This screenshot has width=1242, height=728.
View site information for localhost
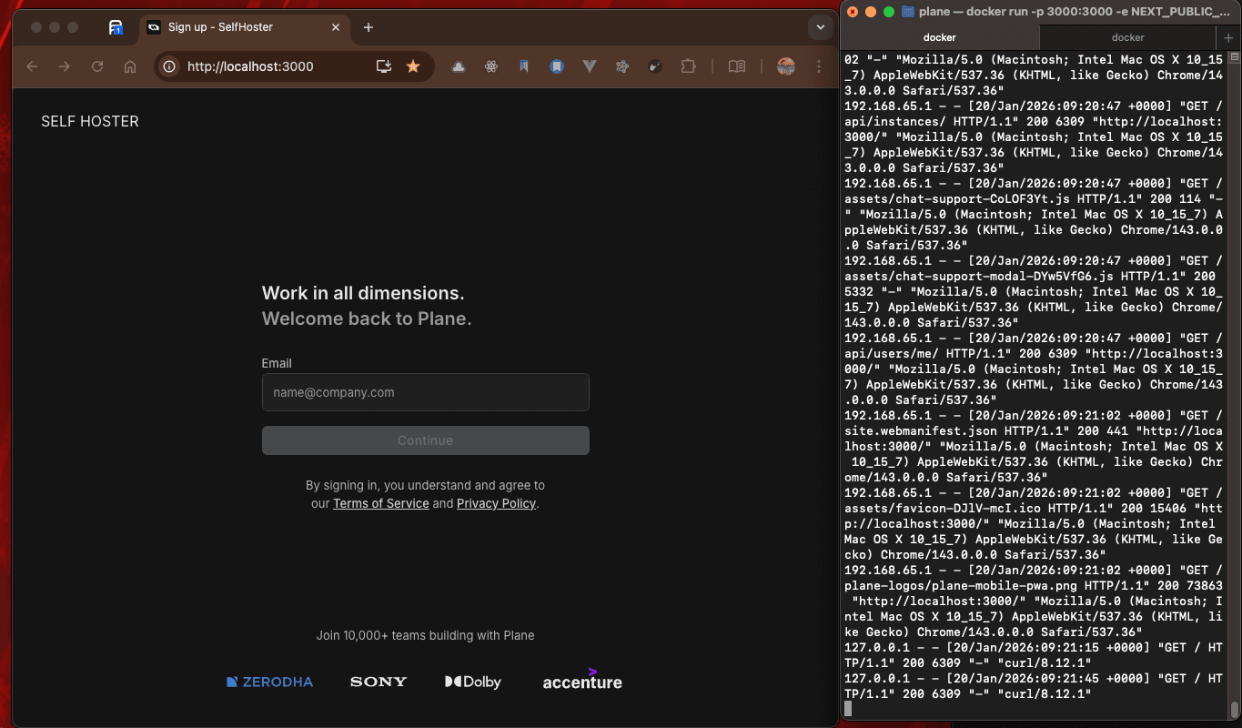coord(168,66)
